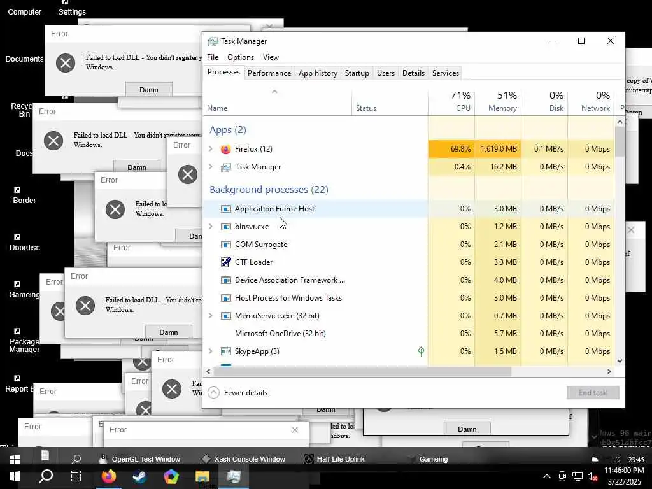The image size is (652, 489).
Task: Open the Package Manager desktop shortcut
Action: (x=24, y=341)
